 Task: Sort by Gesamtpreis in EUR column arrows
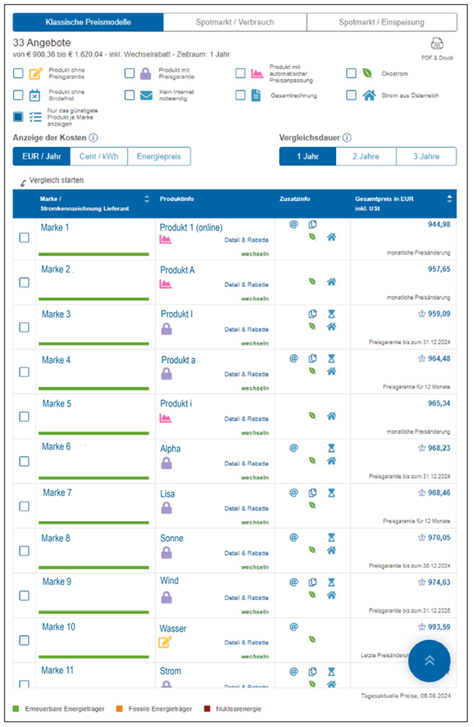click(450, 199)
